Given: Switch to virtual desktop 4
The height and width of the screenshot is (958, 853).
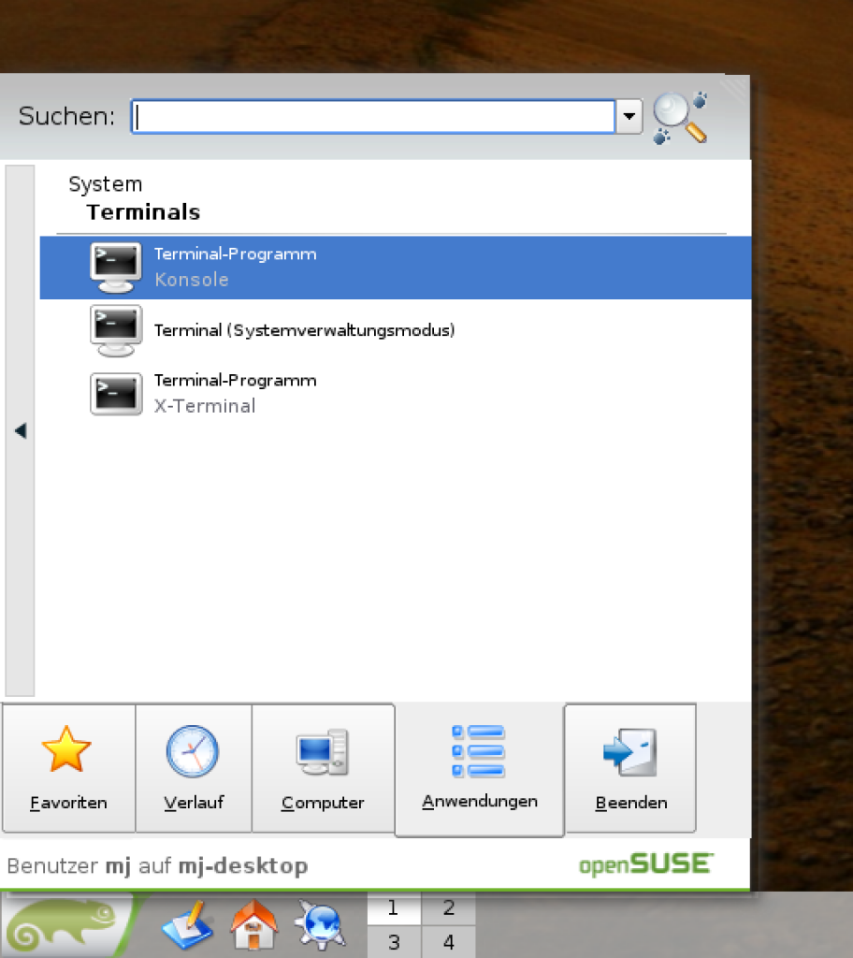Looking at the screenshot, I should 449,941.
